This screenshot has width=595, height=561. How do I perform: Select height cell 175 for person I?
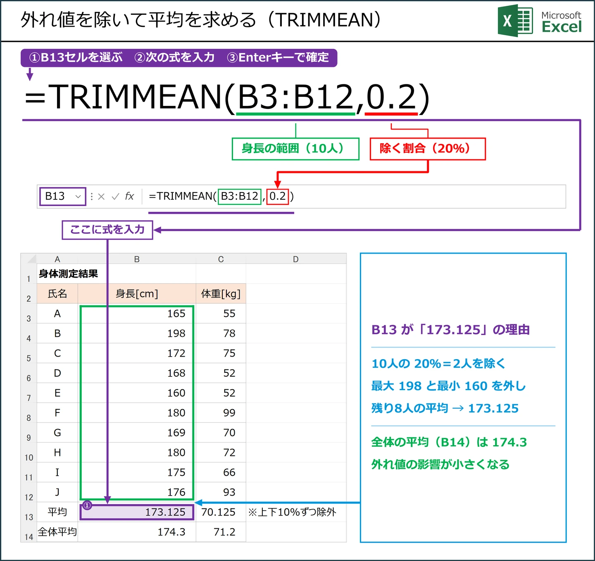tap(137, 472)
